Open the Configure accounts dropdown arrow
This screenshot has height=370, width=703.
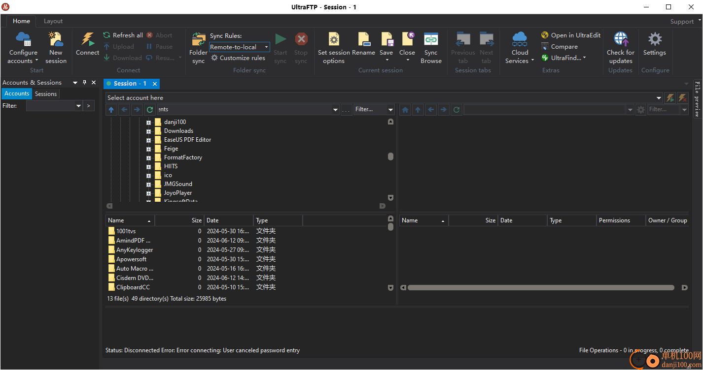pyautogui.click(x=36, y=61)
